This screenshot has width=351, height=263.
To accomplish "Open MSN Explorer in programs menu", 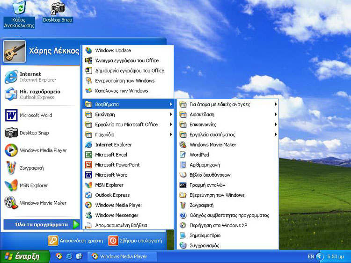I will tap(128, 185).
